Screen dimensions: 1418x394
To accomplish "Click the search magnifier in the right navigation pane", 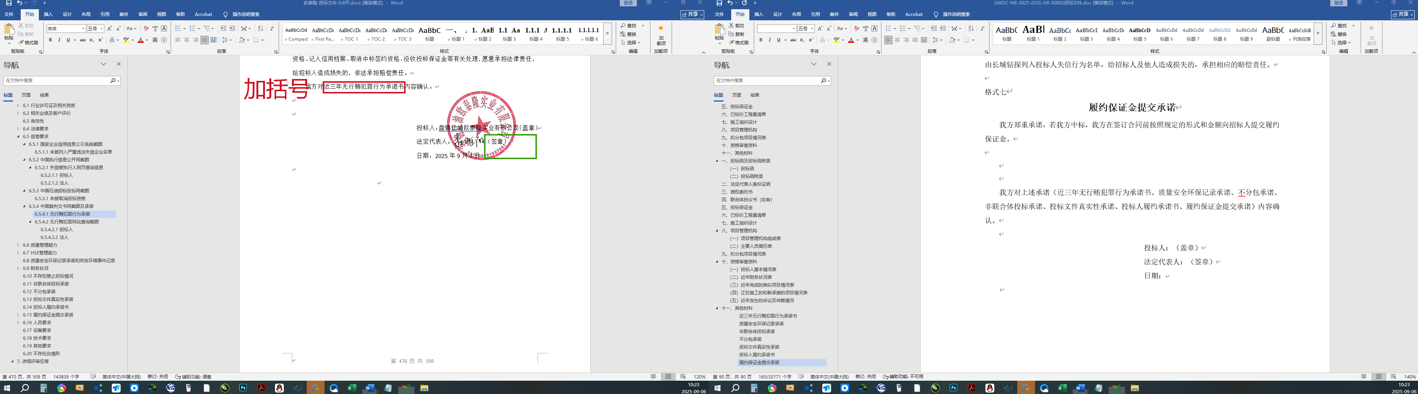I will pyautogui.click(x=823, y=81).
